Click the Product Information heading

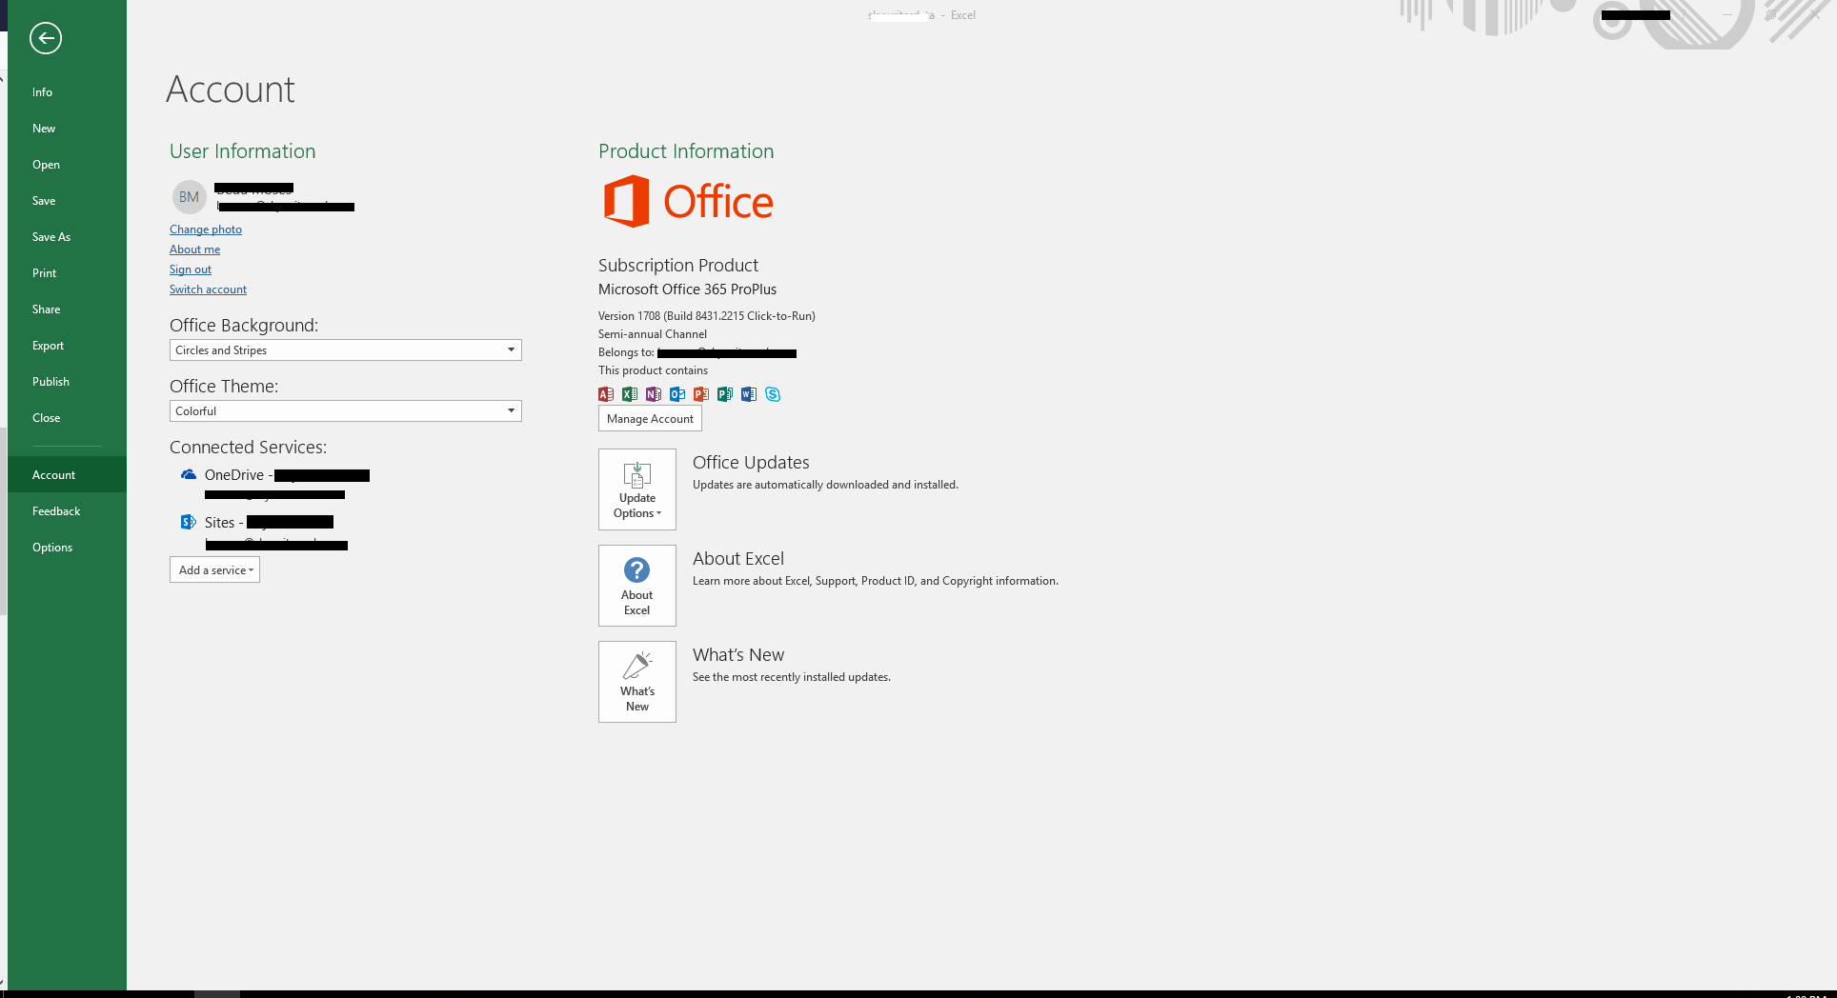click(686, 151)
